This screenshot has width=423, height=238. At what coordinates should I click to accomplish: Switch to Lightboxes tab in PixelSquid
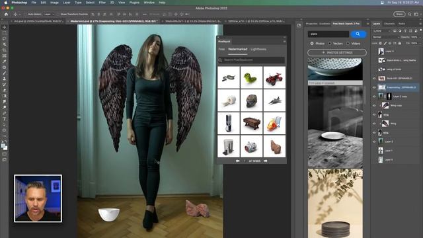(258, 49)
